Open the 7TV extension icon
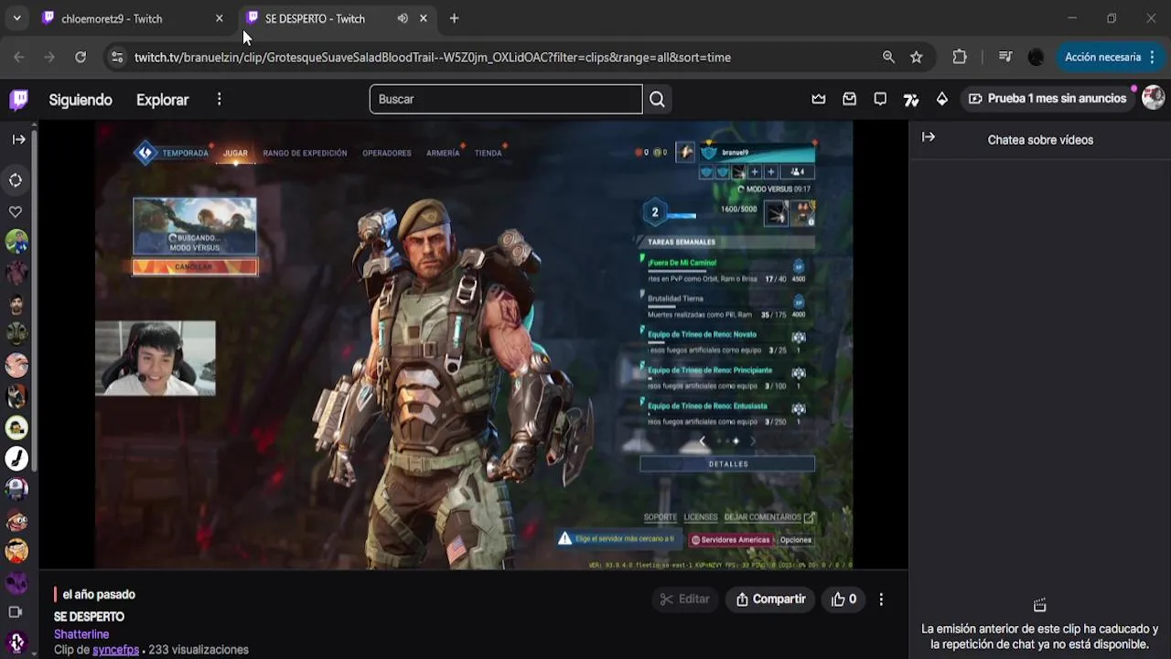Screen dimensions: 1171x659 click(x=911, y=99)
